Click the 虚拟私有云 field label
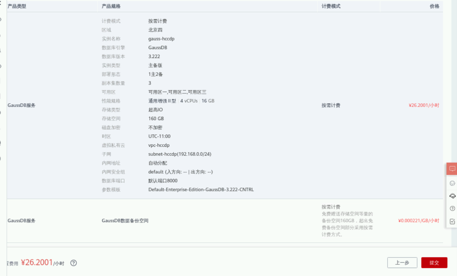The height and width of the screenshot is (276, 457). [113, 145]
